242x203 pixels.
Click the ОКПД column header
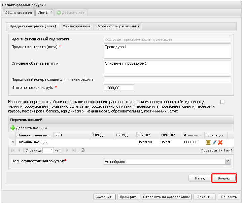tap(102, 135)
